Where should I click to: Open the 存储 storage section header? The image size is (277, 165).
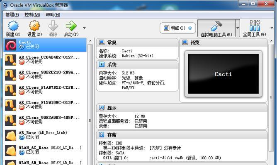[182, 135]
